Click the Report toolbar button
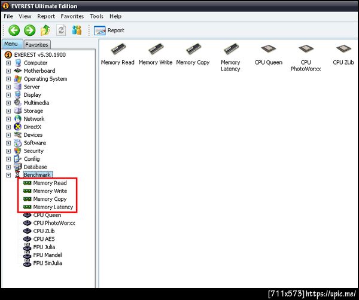Screen dimensions: 359x300 pos(109,30)
